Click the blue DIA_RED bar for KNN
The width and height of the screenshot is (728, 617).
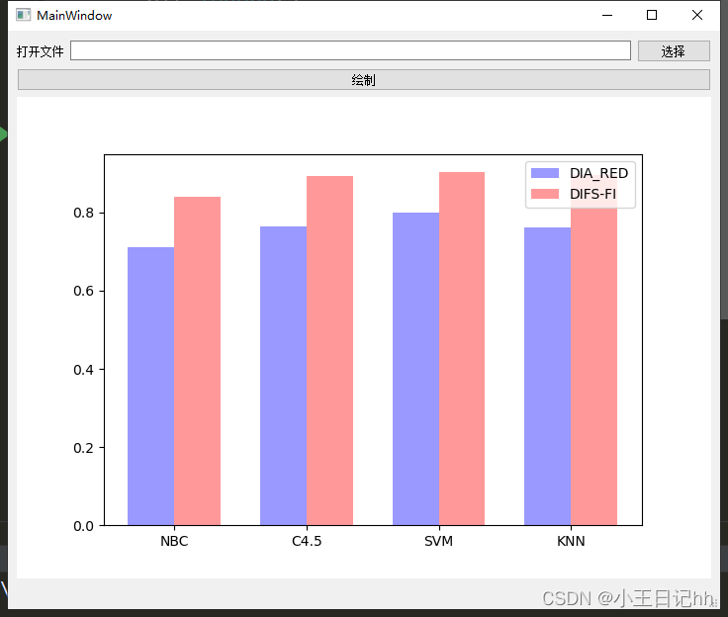(547, 377)
